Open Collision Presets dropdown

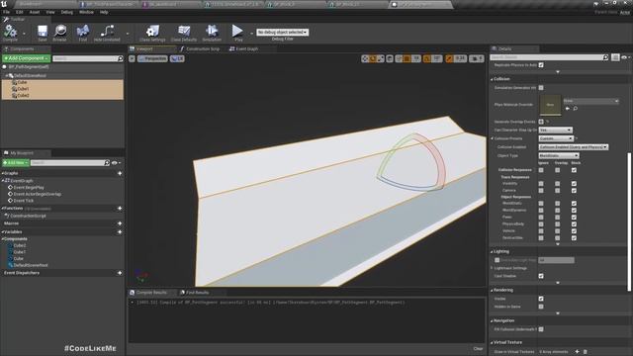(x=556, y=138)
